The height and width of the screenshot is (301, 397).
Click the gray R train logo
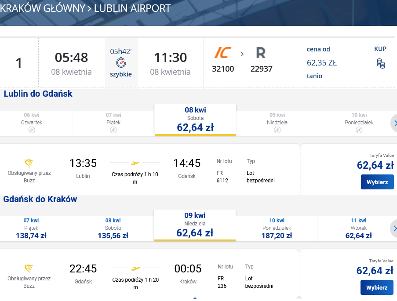tap(261, 53)
